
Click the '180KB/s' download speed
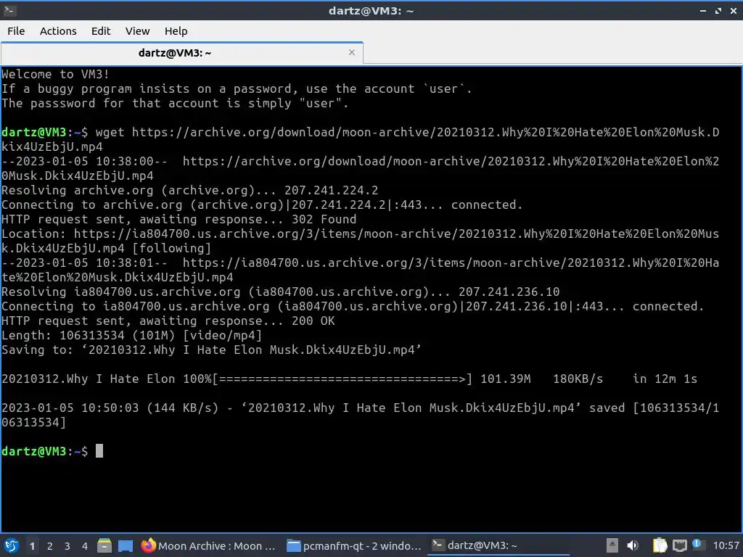click(578, 379)
